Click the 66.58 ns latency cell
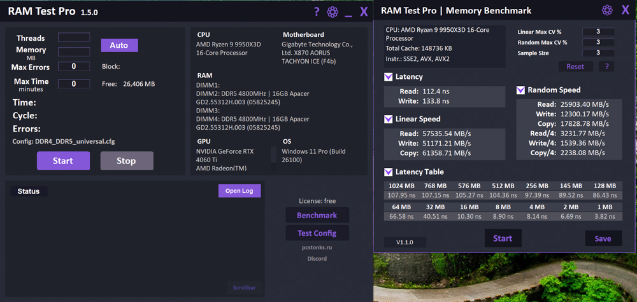Screen dimensions: 637x302 pos(401,216)
